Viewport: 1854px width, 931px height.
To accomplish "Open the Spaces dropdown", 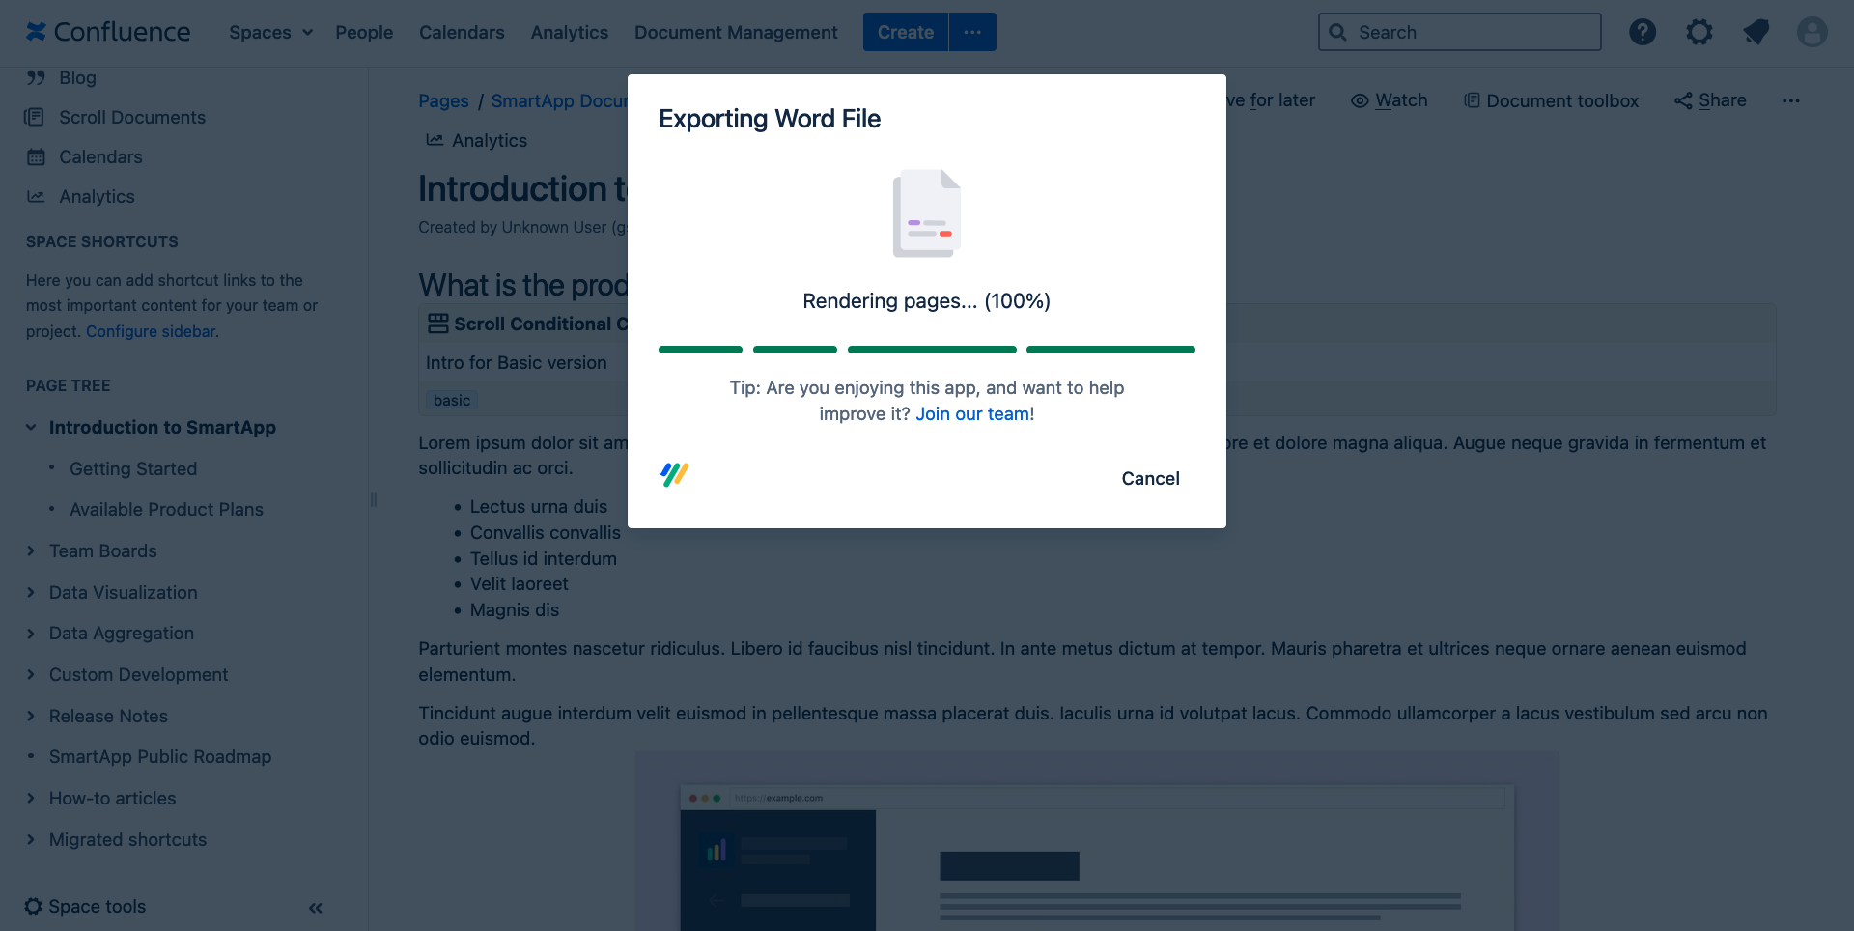I will 270,32.
